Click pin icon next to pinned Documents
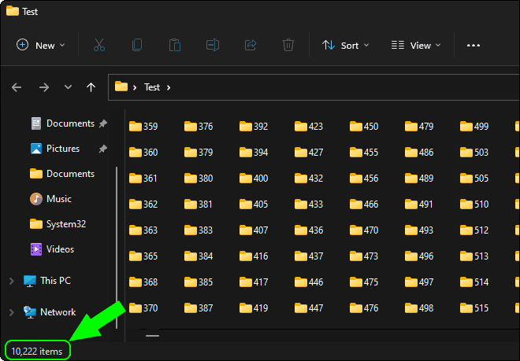This screenshot has width=520, height=361. pos(102,123)
